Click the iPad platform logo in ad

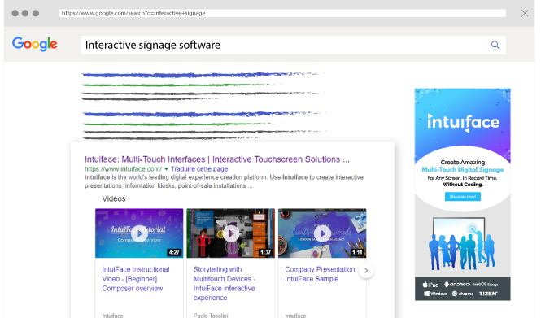(x=430, y=285)
